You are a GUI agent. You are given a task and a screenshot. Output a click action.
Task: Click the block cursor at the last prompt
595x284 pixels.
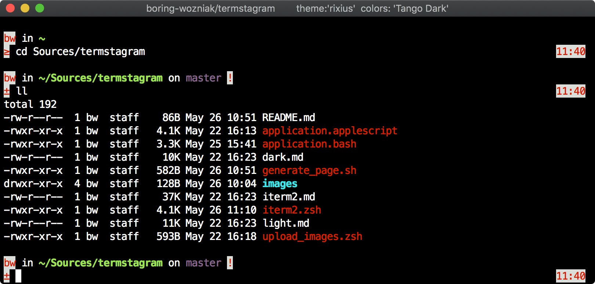pos(18,276)
